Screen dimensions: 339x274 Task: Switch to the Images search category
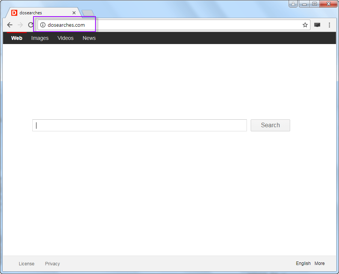tap(40, 38)
